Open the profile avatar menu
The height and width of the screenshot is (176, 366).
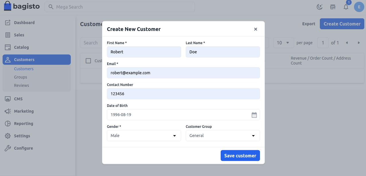pyautogui.click(x=359, y=7)
